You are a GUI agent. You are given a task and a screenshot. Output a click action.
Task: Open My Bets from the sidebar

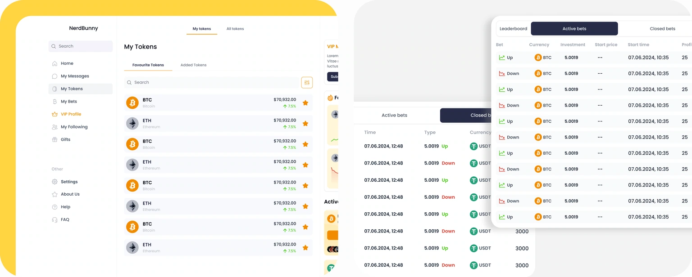coord(69,102)
